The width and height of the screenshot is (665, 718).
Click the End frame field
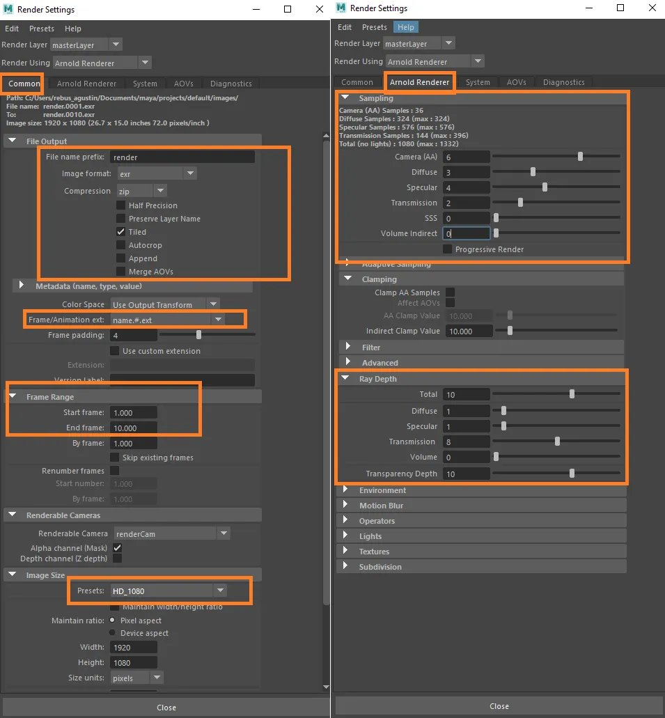[134, 428]
